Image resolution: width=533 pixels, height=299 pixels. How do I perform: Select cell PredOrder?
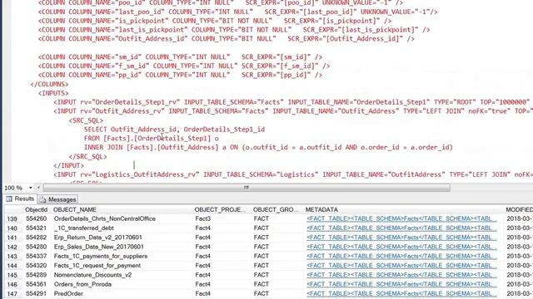pos(68,293)
